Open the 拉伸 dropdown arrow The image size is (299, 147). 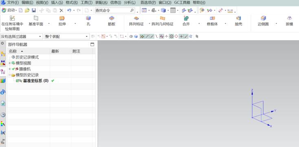point(75,24)
